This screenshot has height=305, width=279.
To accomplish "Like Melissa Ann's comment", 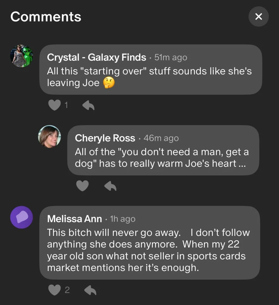I will pos(54,290).
